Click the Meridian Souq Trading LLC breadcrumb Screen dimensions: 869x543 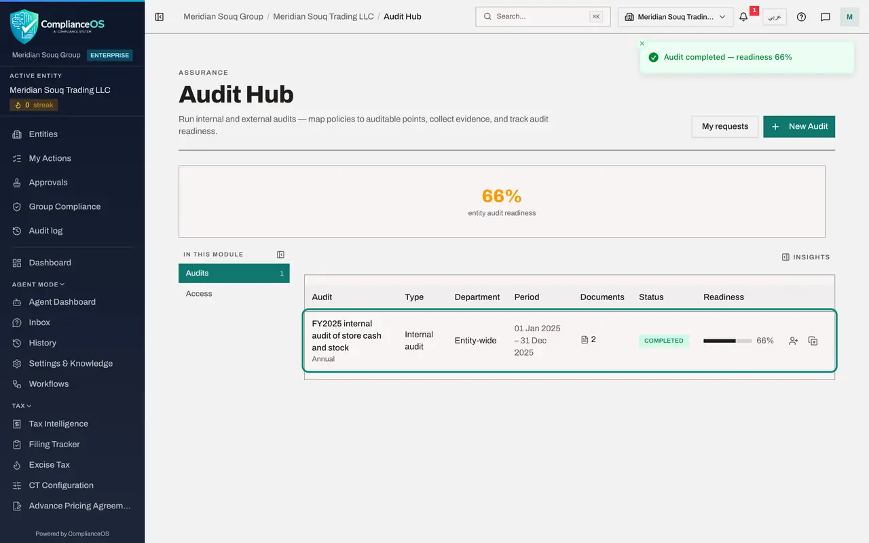(x=323, y=16)
